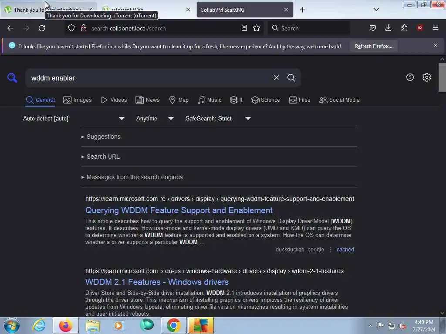This screenshot has width=446, height=334.
Task: Open the Firefox downloads panel
Action: click(388, 28)
